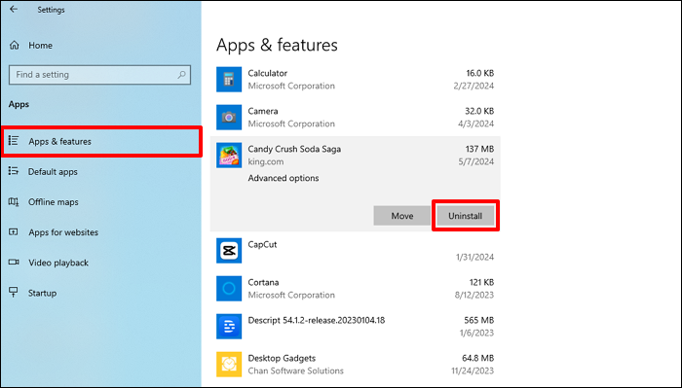
Task: Click the 32.0 KB size value
Action: pyautogui.click(x=479, y=111)
